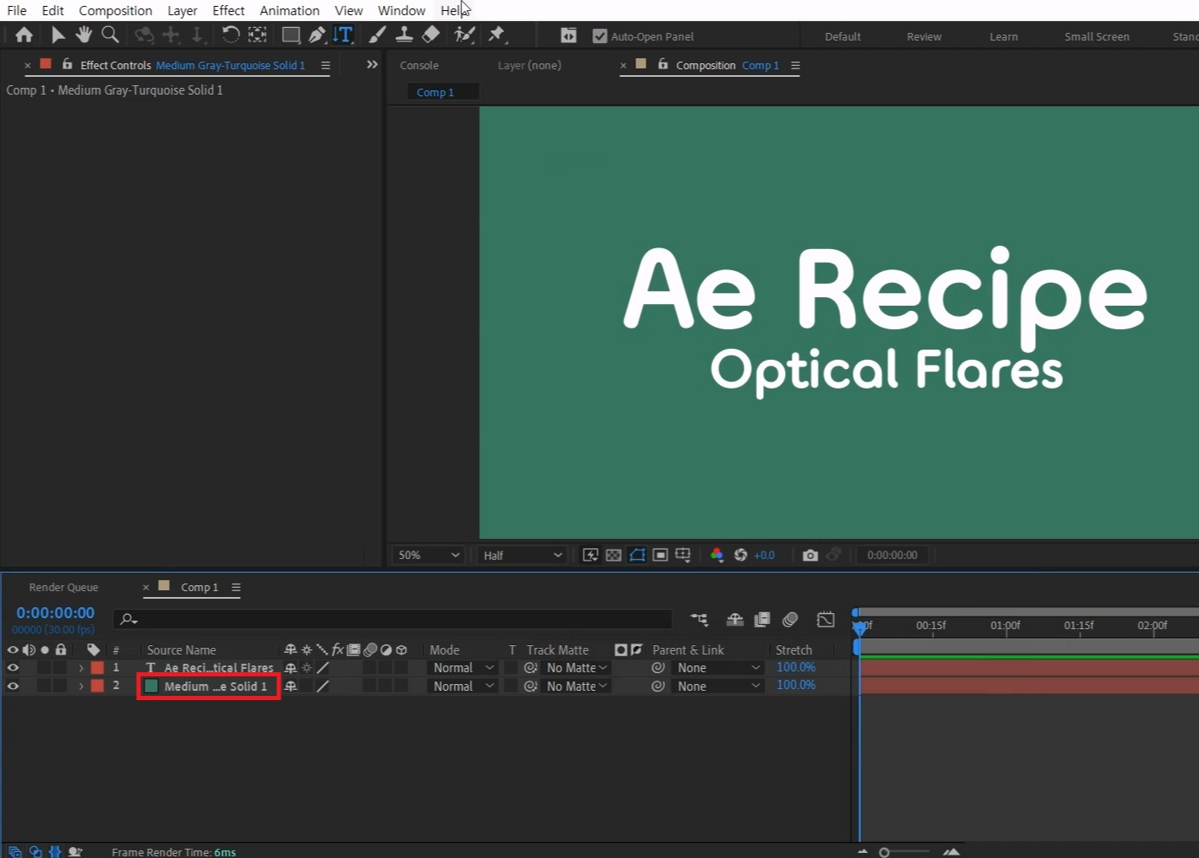Expand hidden panels with double-chevron button

click(372, 64)
